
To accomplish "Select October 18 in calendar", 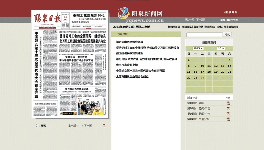I will (209, 72).
